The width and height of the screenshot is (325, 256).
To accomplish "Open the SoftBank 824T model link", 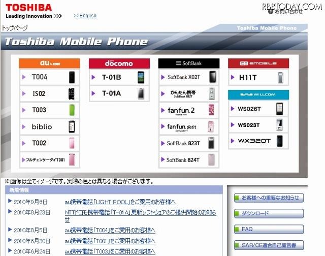I will [x=183, y=160].
